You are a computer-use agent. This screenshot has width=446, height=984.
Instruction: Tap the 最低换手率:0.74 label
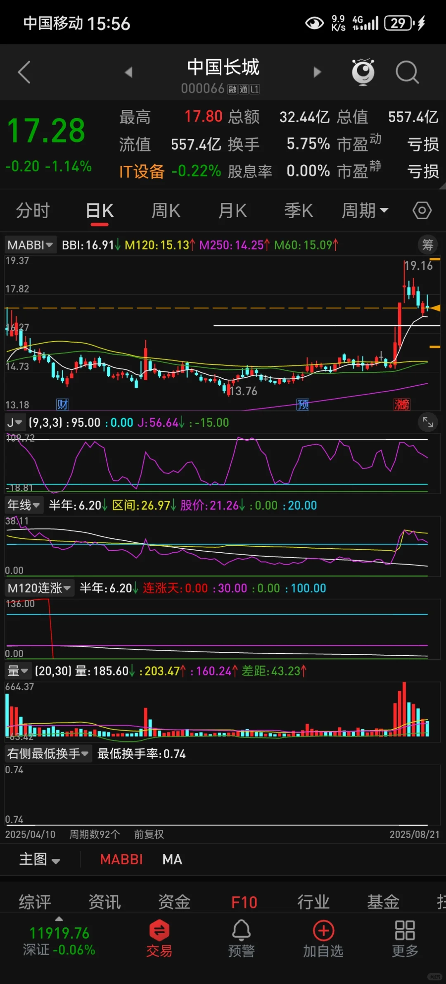tap(141, 754)
